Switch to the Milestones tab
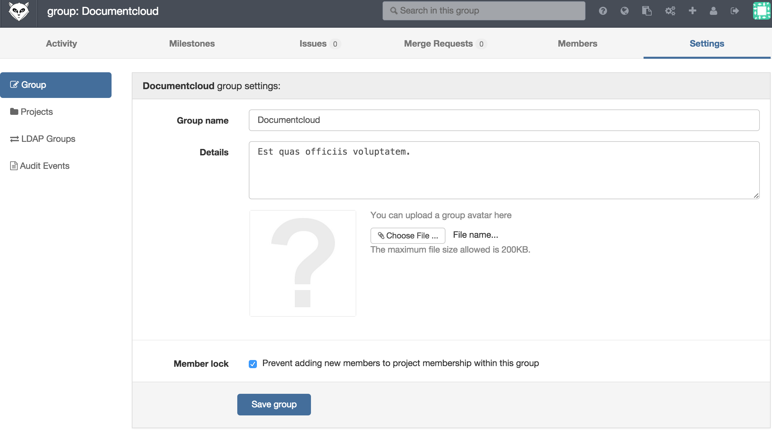Viewport: 772px width, 435px height. point(192,44)
